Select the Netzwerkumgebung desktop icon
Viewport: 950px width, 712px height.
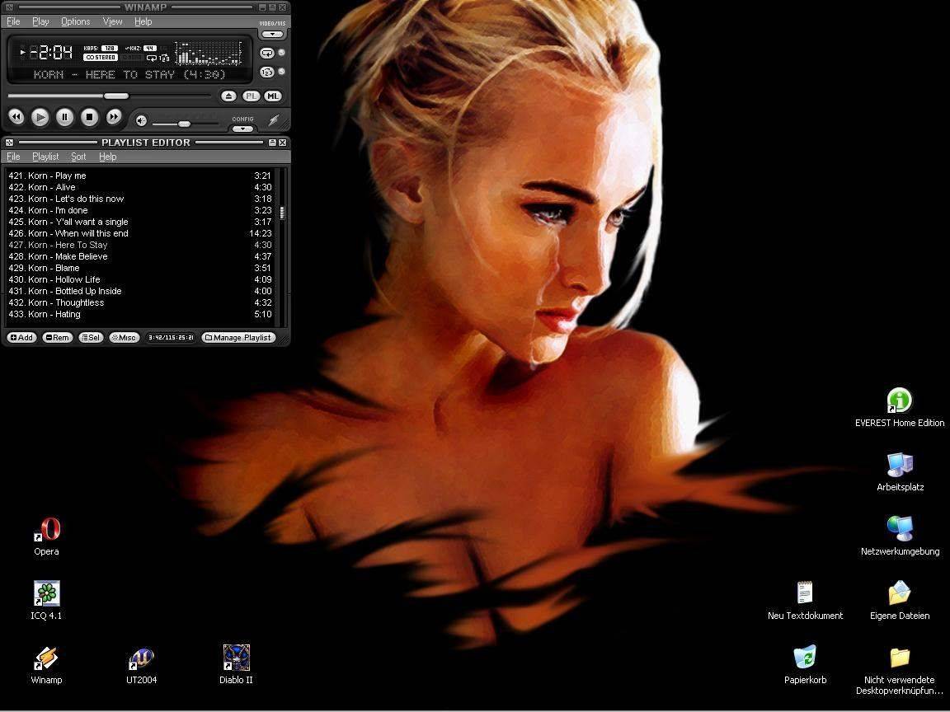900,529
